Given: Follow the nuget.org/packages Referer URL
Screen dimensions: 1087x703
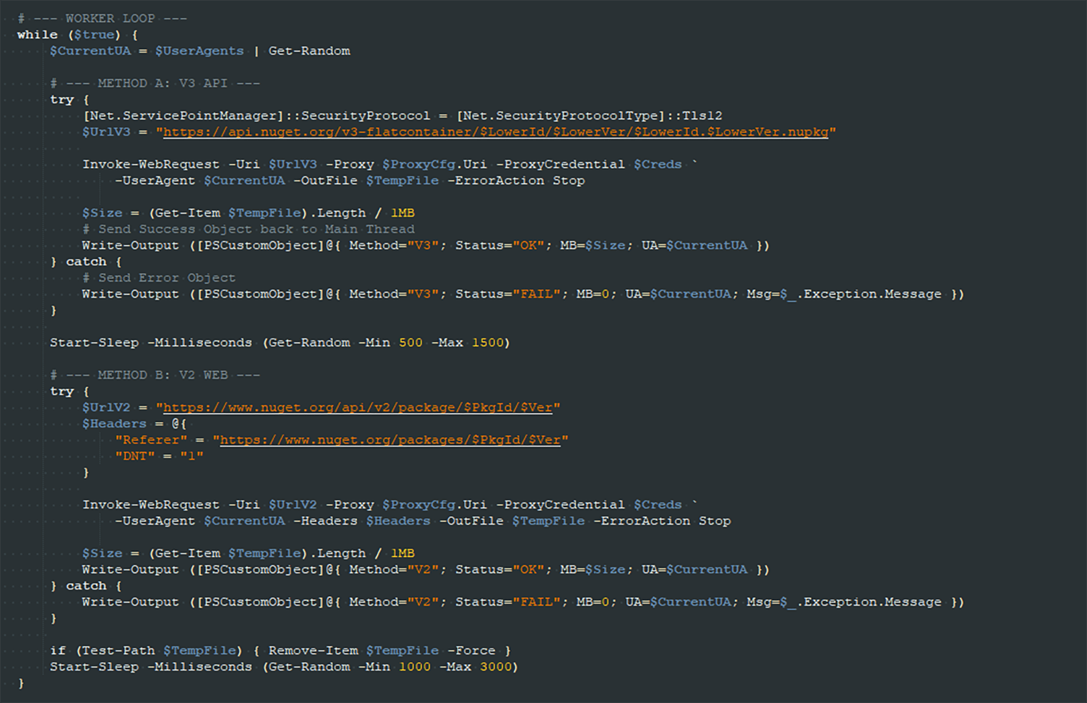Looking at the screenshot, I should pos(390,440).
